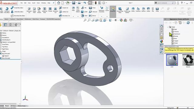Open Edit Appearance in heads-up toolbar
The image size is (194, 109).
(x=121, y=20)
